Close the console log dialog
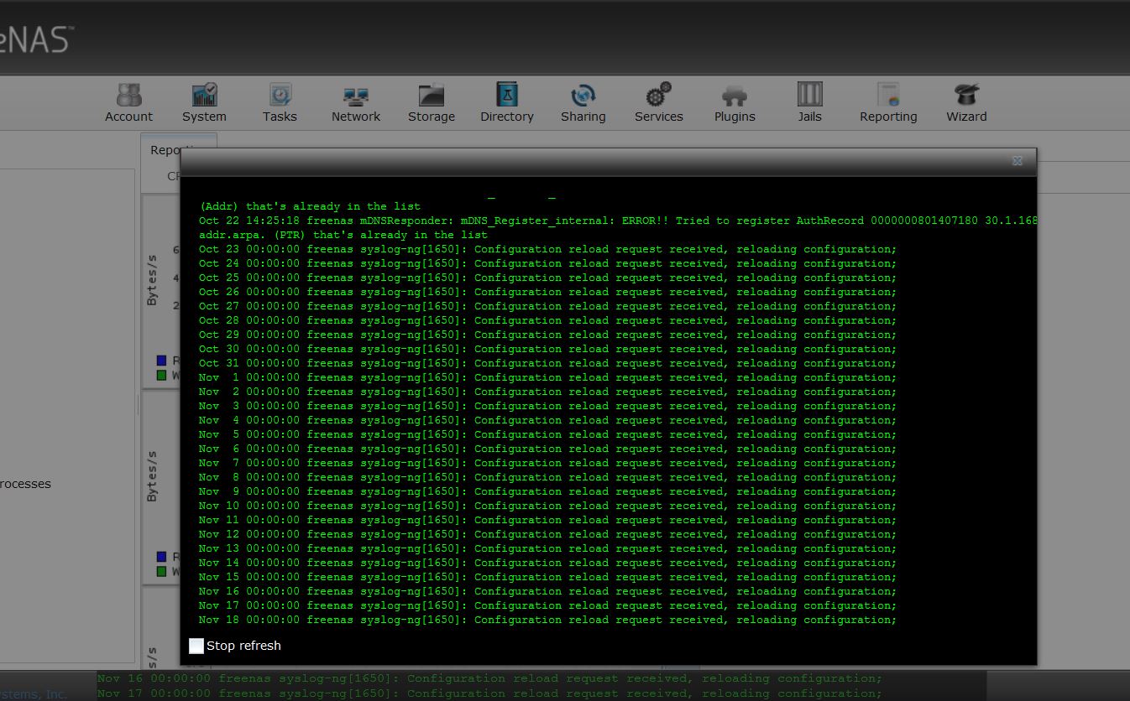The width and height of the screenshot is (1130, 701). click(1018, 161)
